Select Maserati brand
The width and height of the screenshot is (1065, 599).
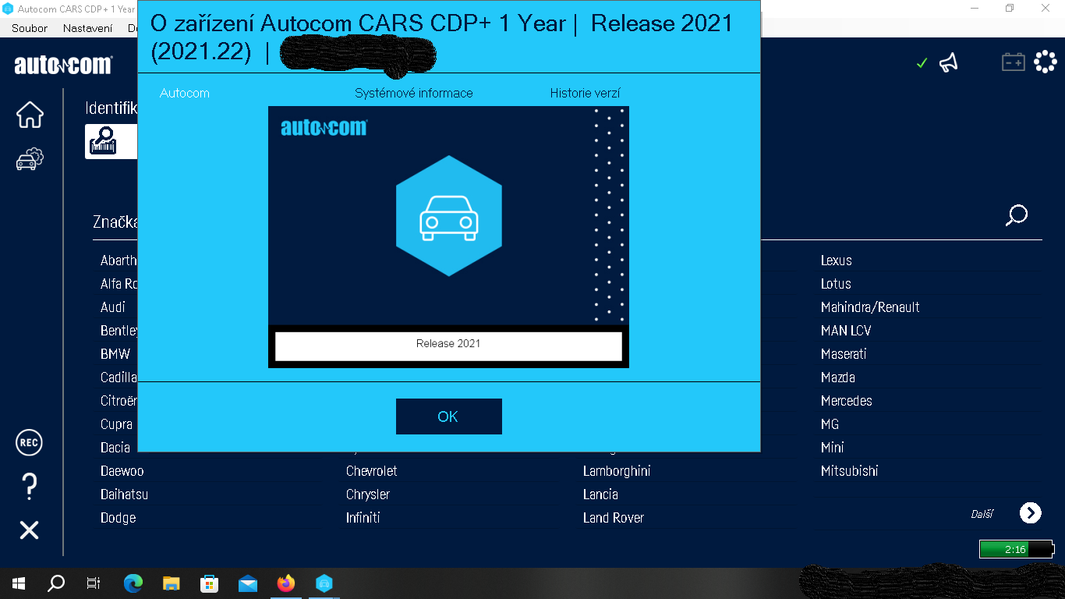point(844,354)
